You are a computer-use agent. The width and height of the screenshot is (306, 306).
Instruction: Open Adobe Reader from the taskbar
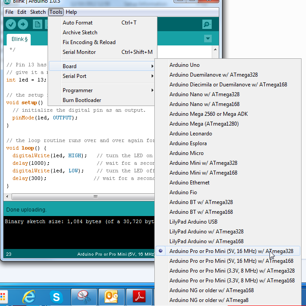[x=139, y=297]
